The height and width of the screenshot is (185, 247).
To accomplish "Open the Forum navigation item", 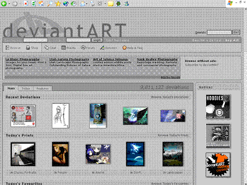I will tap(88, 48).
